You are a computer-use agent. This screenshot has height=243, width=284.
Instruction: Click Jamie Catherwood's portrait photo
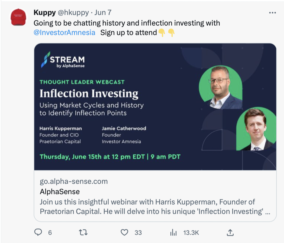coord(256,129)
